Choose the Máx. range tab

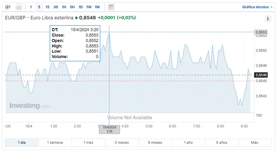click(x=255, y=142)
